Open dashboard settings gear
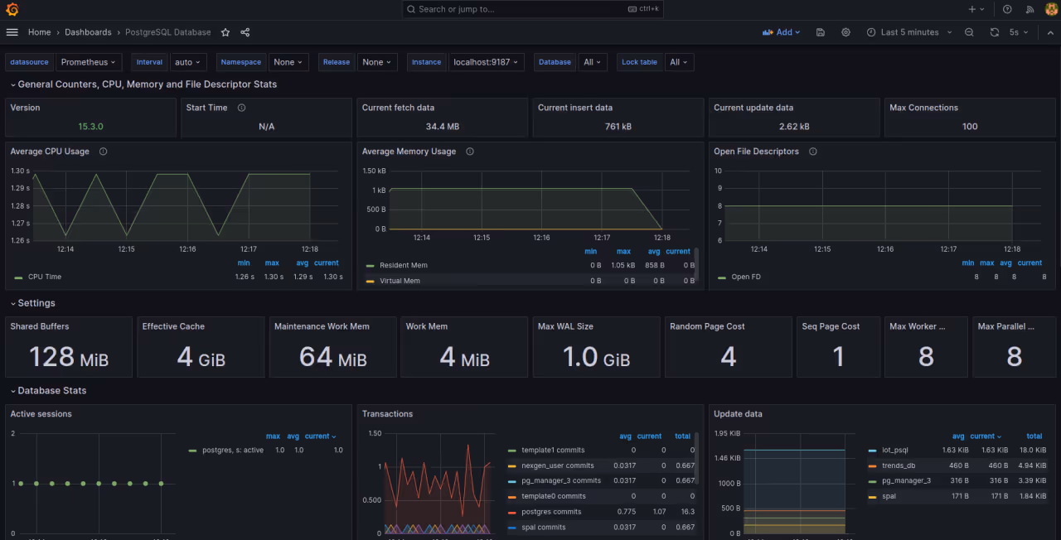1061x540 pixels. click(845, 32)
